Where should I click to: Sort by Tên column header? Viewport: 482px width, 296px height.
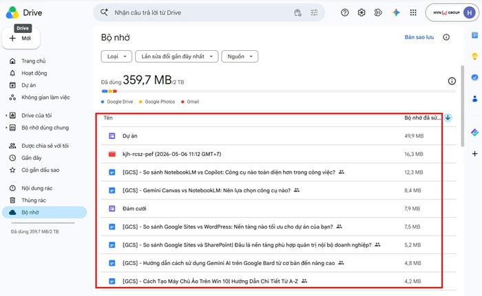click(x=108, y=118)
